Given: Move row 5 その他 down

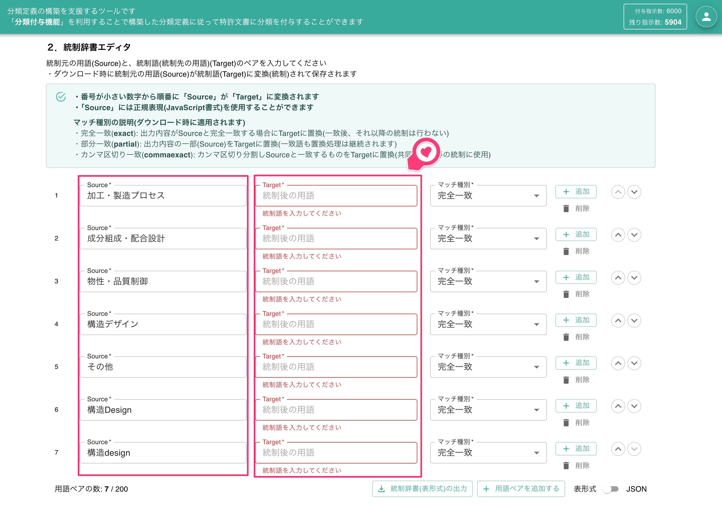Looking at the screenshot, I should [x=634, y=363].
